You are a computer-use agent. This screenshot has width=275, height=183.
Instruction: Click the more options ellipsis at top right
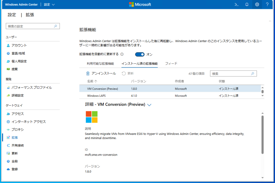(270, 21)
